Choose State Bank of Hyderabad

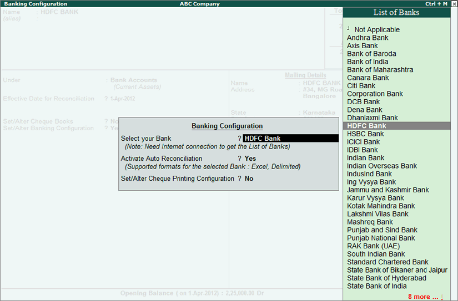click(386, 278)
